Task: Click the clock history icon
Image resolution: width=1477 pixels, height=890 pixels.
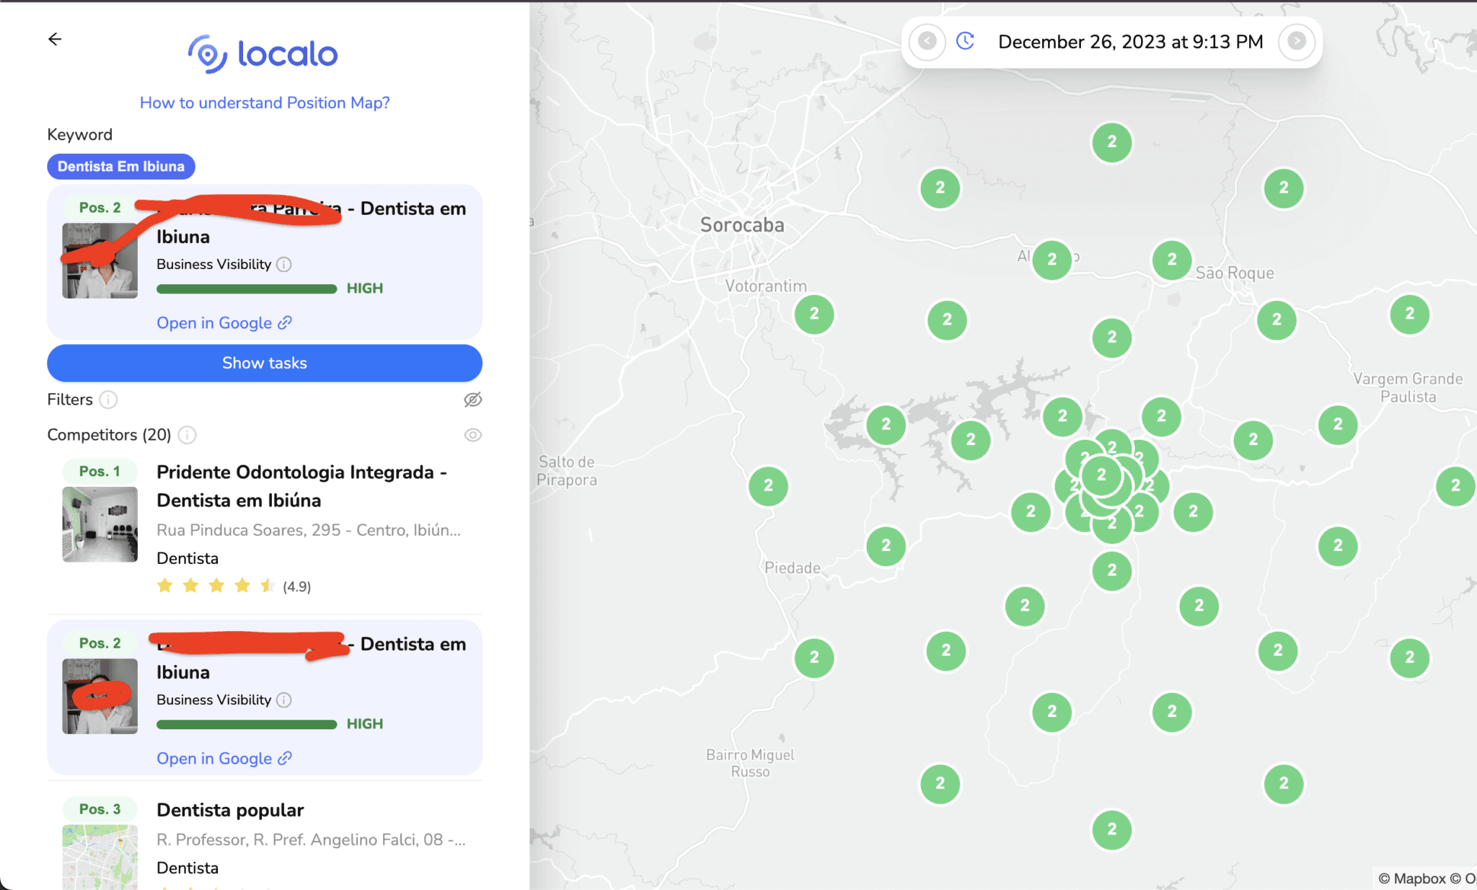Action: [x=966, y=41]
